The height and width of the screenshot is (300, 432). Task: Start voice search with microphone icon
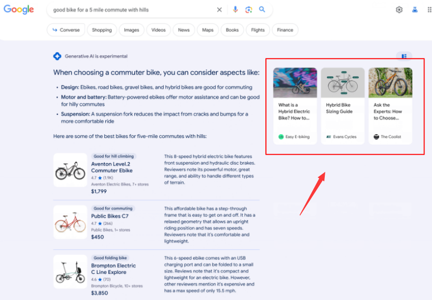[235, 10]
